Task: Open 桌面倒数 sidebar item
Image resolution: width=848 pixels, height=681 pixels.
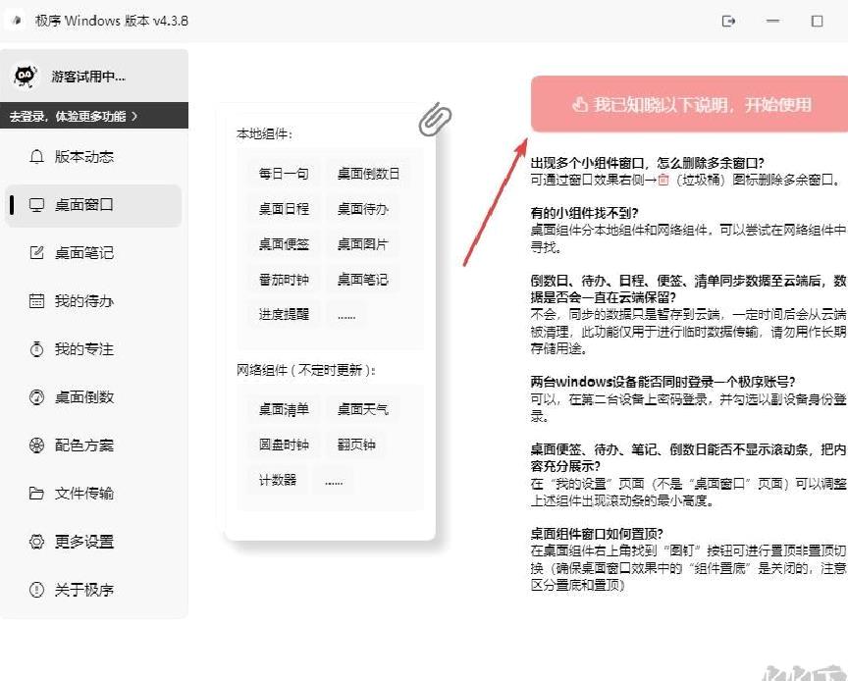Action: pyautogui.click(x=83, y=397)
